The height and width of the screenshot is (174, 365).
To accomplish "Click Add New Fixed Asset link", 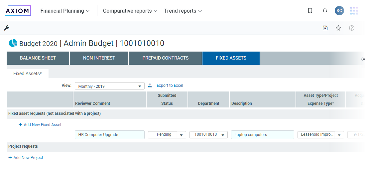I will pyautogui.click(x=43, y=125).
